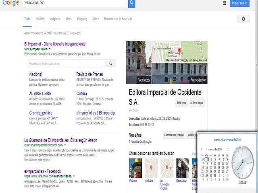
Task: Go to next month in calendar
Action: [228, 149]
